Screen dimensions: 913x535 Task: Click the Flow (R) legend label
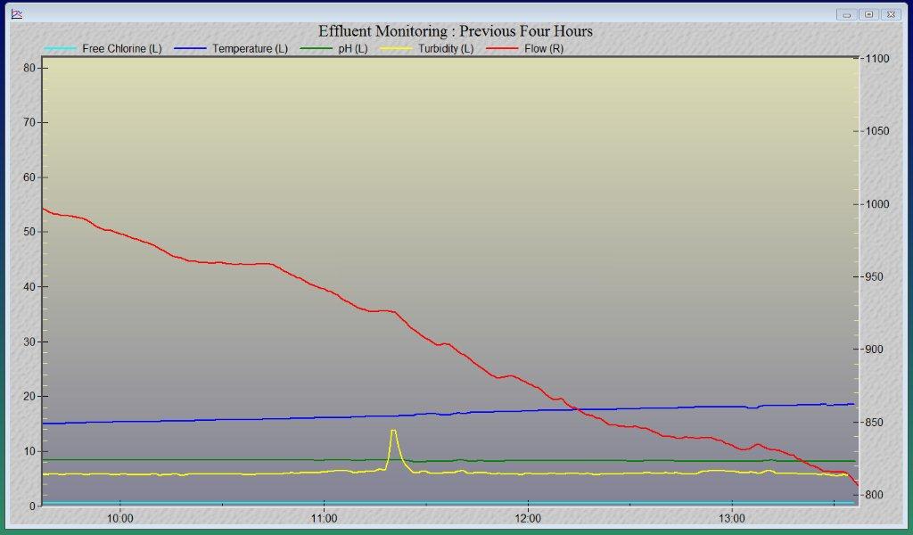pos(544,49)
